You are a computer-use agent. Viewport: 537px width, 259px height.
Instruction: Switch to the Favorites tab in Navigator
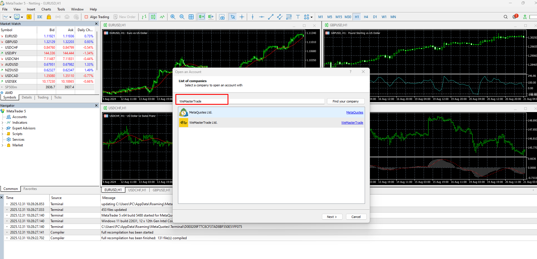[30, 189]
